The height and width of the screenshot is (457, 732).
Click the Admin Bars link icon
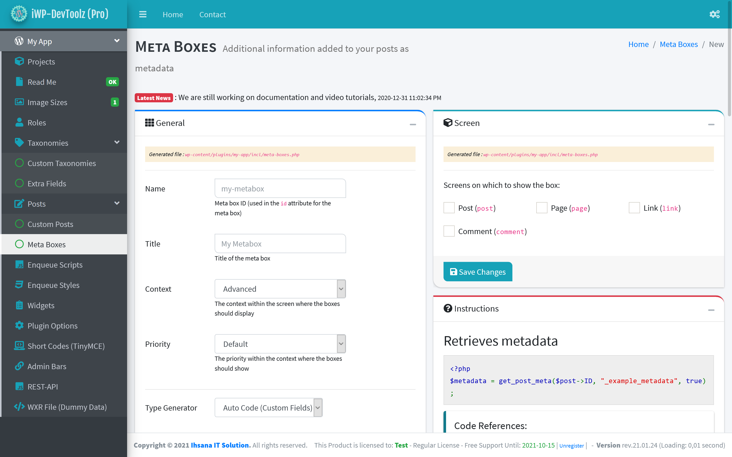point(19,366)
